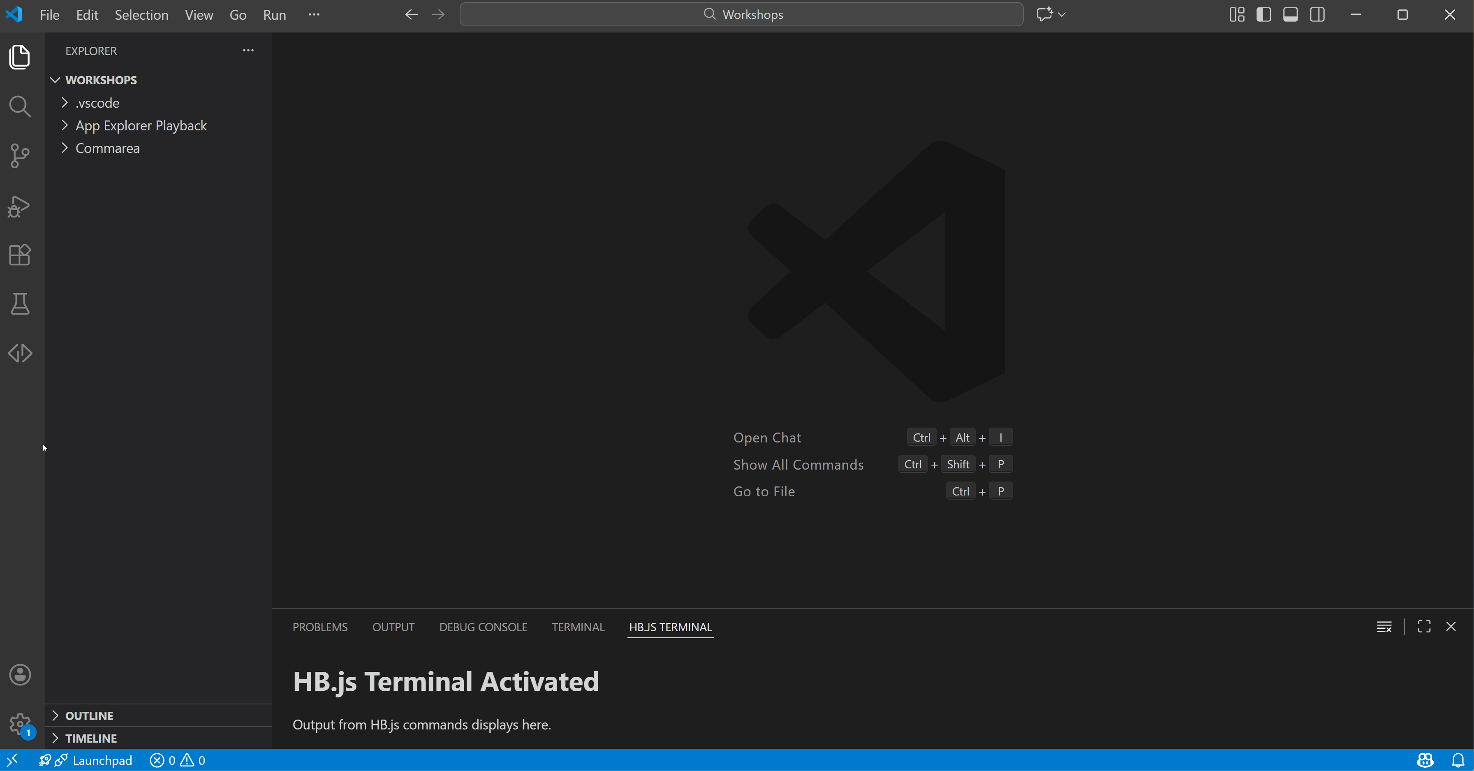1474x771 pixels.
Task: Select the Search icon in activity bar
Action: tap(19, 107)
